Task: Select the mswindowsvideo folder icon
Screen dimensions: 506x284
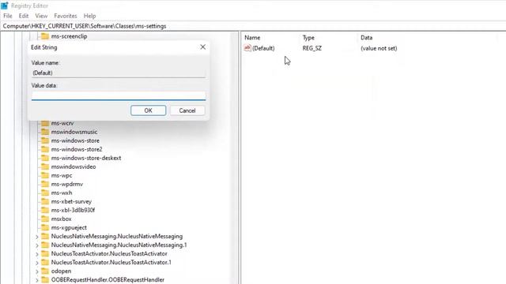Action: (x=45, y=166)
